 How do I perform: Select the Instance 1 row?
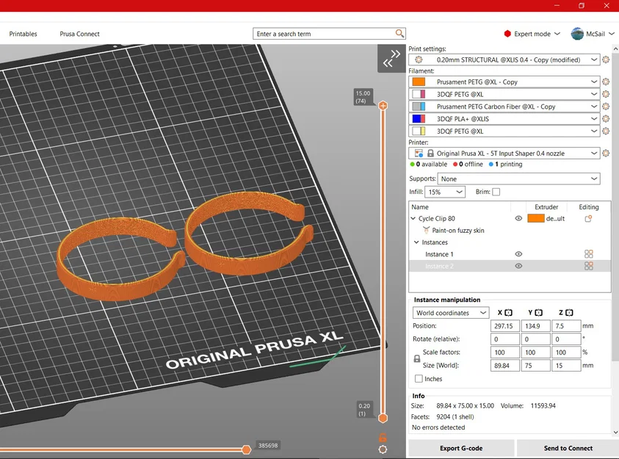click(510, 254)
